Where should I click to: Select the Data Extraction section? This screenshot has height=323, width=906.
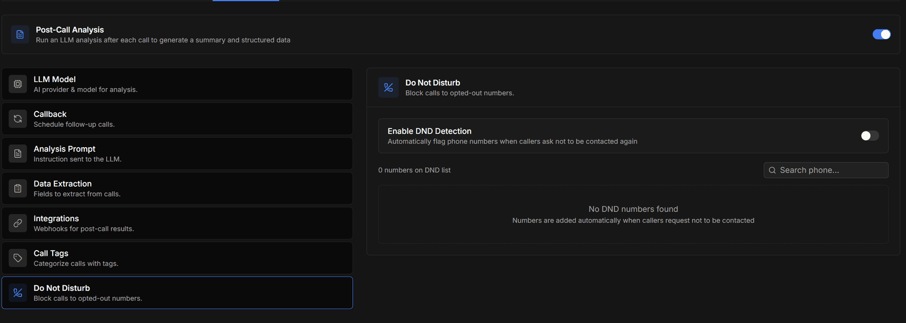point(177,188)
